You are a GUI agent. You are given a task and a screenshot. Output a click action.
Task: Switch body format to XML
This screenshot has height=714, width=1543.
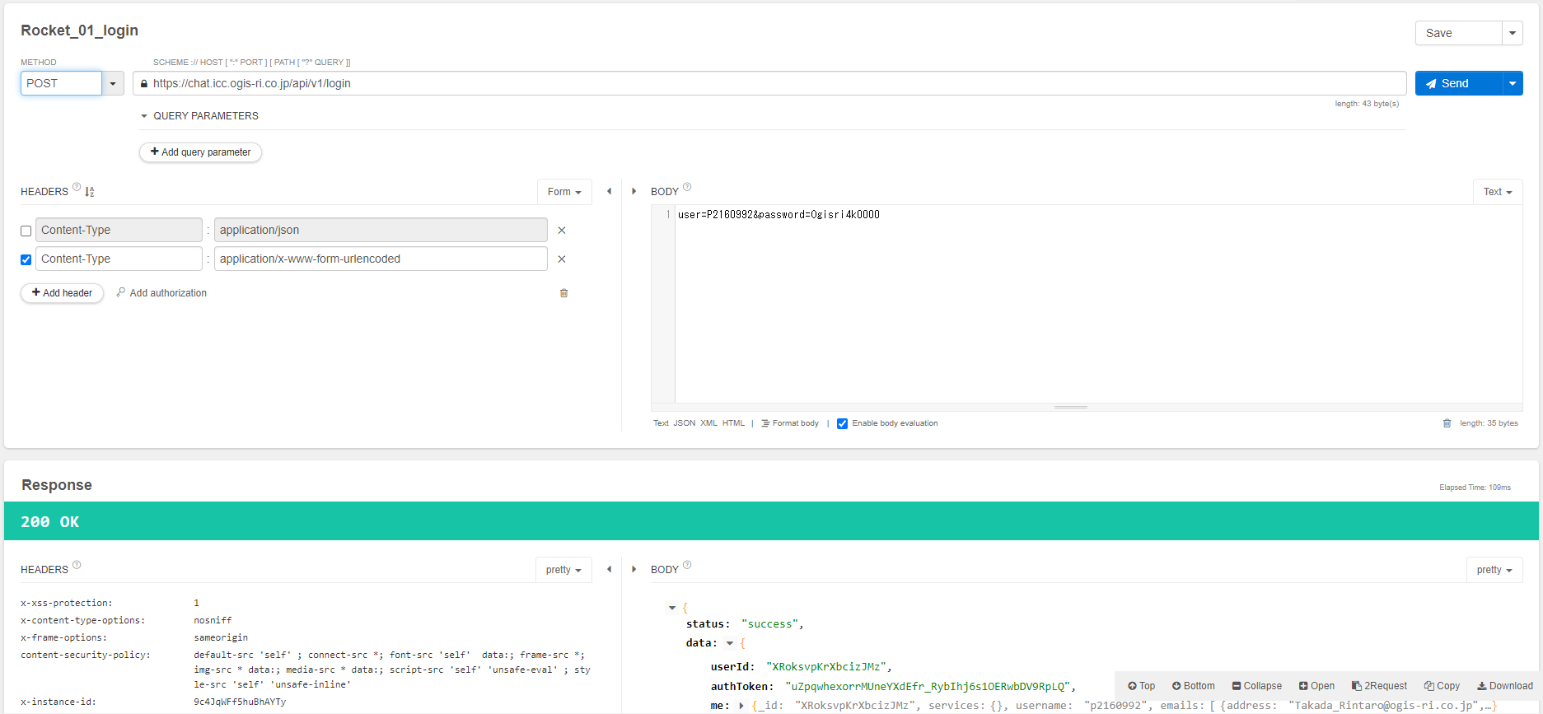pyautogui.click(x=708, y=423)
